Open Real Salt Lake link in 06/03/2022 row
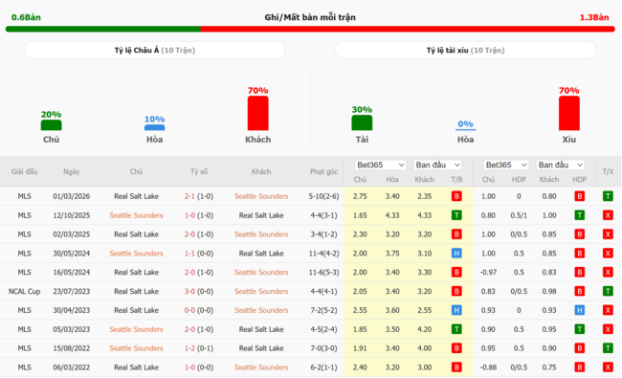 click(136, 367)
